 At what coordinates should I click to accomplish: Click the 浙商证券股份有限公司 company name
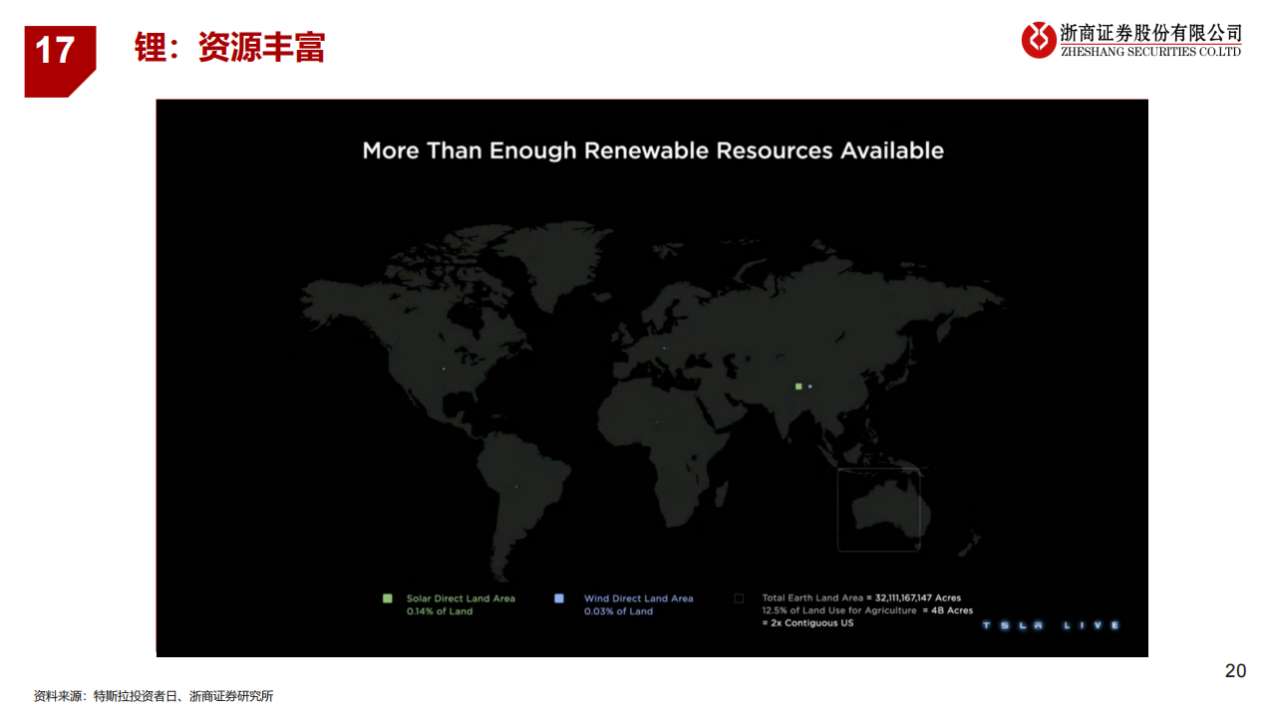(1151, 34)
